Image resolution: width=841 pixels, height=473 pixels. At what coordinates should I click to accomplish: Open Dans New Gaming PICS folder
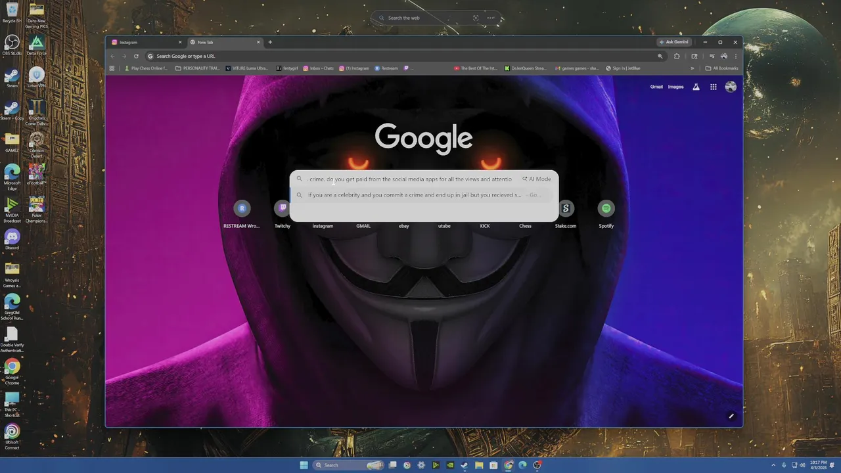coord(36,16)
